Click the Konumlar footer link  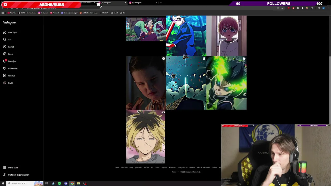pyautogui.click(x=172, y=167)
